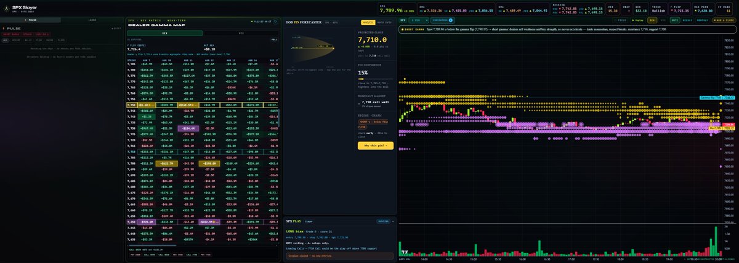Screen dimensions: 739x263
Task: Click the 'Session closed' notice bar
Action: pos(340,256)
